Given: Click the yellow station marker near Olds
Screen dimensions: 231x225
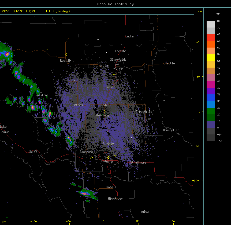Looking at the screenshot, I should pos(104,111).
